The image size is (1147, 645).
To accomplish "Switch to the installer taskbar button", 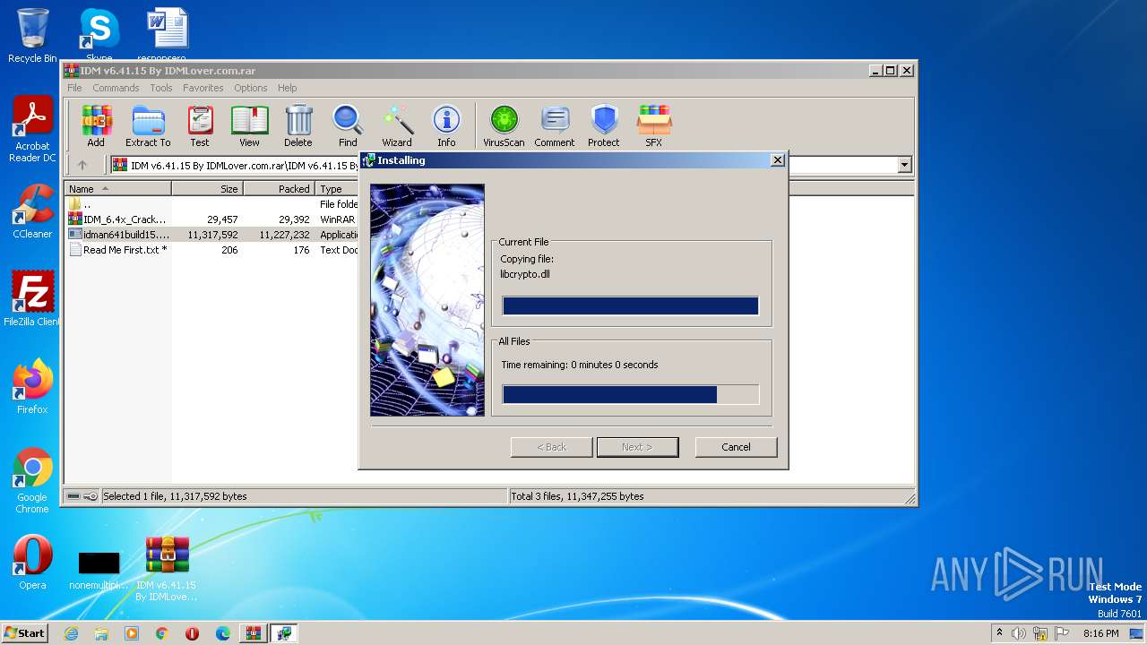I will coord(284,633).
